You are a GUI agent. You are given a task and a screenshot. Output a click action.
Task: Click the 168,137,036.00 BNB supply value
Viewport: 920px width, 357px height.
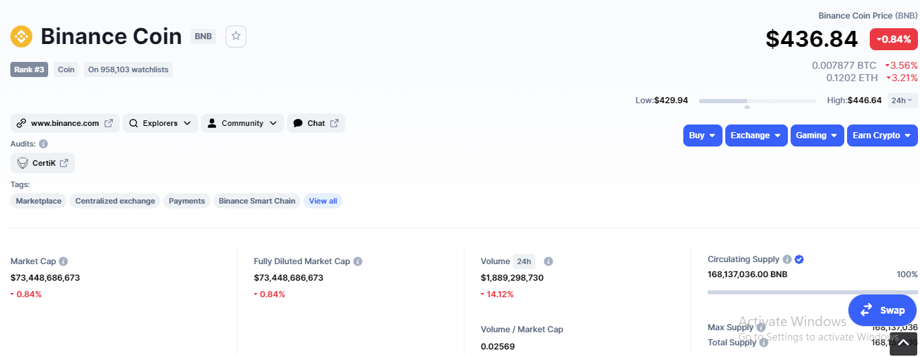pyautogui.click(x=747, y=274)
